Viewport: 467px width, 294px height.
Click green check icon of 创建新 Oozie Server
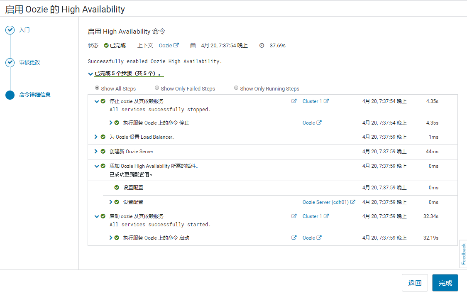click(x=103, y=151)
